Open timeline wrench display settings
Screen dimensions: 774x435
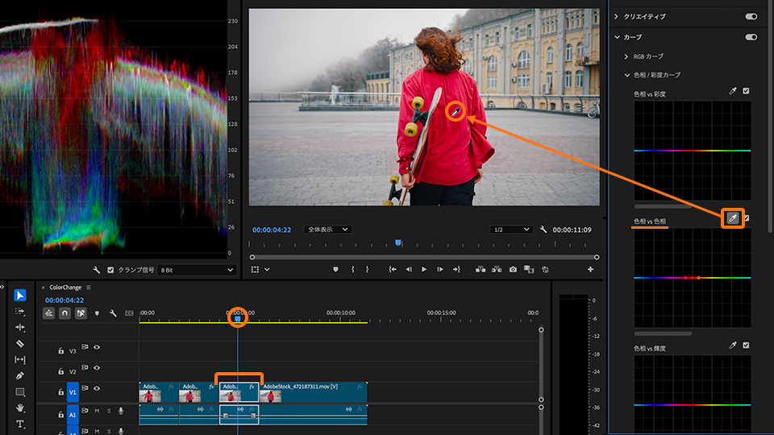point(113,313)
